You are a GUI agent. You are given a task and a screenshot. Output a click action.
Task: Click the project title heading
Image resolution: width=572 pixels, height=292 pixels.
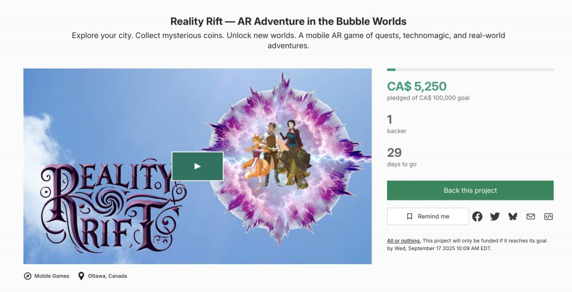[288, 22]
